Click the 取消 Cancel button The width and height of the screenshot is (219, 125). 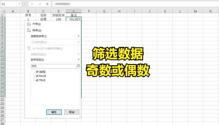pyautogui.click(x=72, y=112)
